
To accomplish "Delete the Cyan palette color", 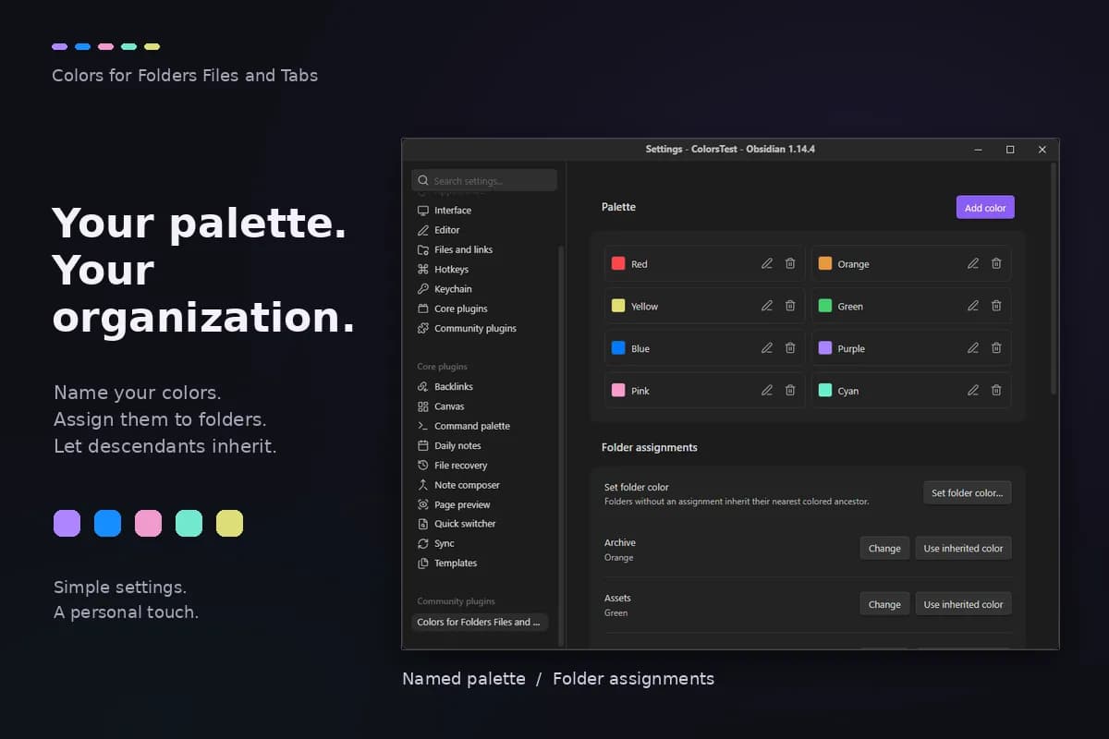I will (996, 391).
